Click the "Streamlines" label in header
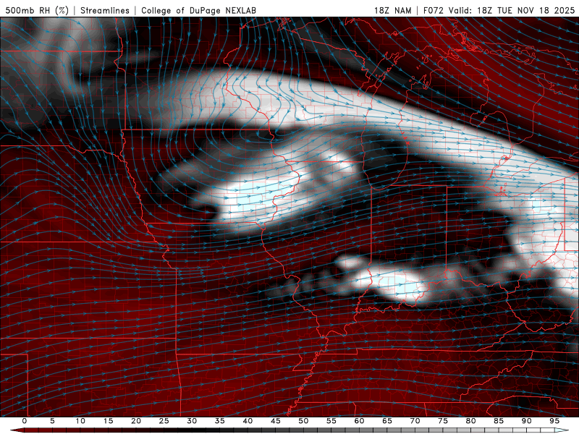Screen dimensions: 579x434 [105, 10]
